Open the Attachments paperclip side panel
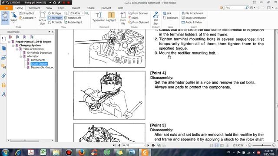Image resolution: width=278 pixels, height=156 pixels. 3,76
